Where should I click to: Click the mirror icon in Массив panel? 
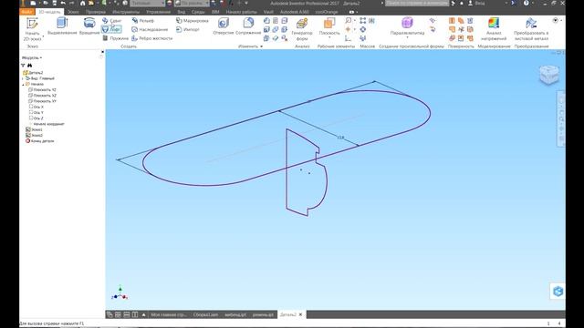click(x=371, y=20)
